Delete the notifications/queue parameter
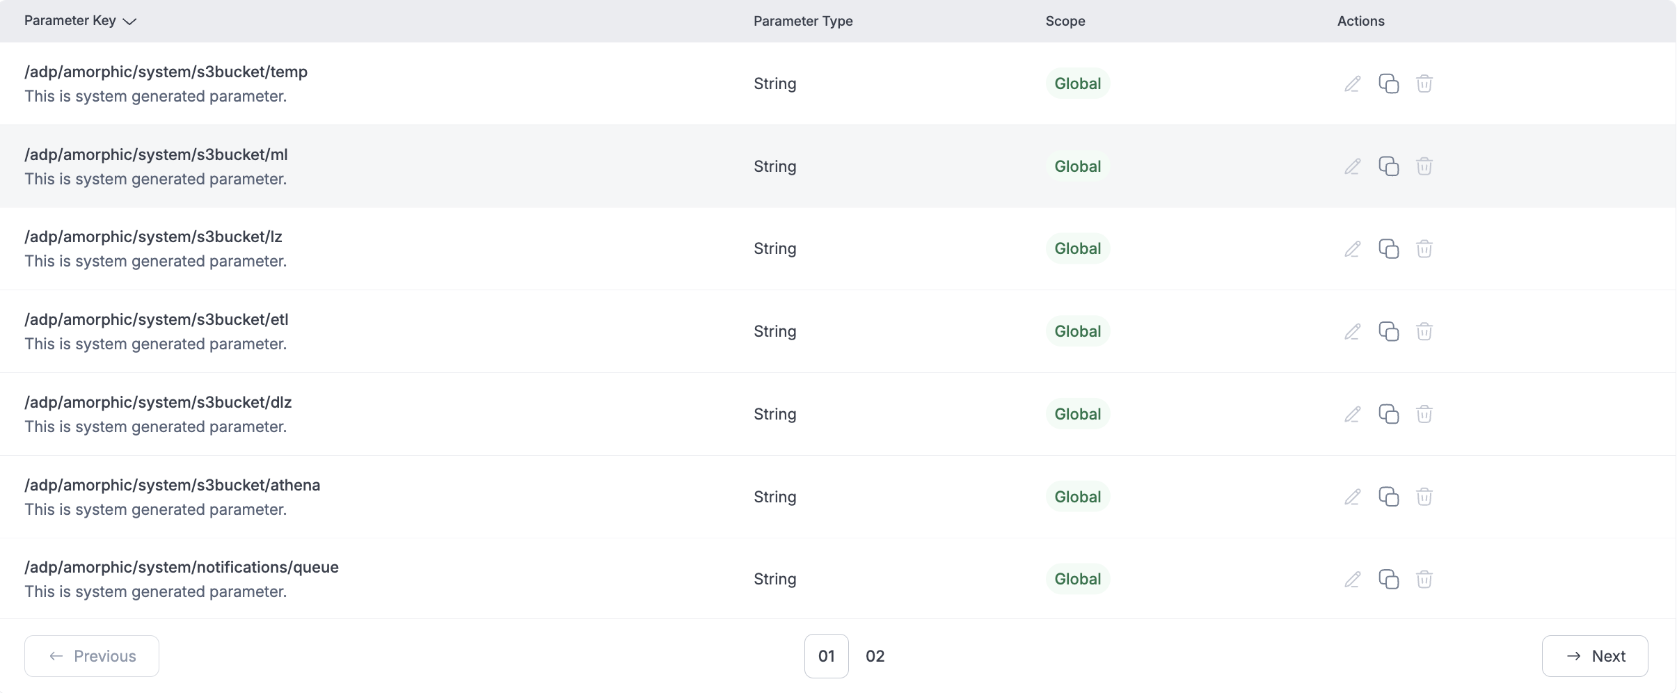This screenshot has width=1677, height=693. [1424, 579]
